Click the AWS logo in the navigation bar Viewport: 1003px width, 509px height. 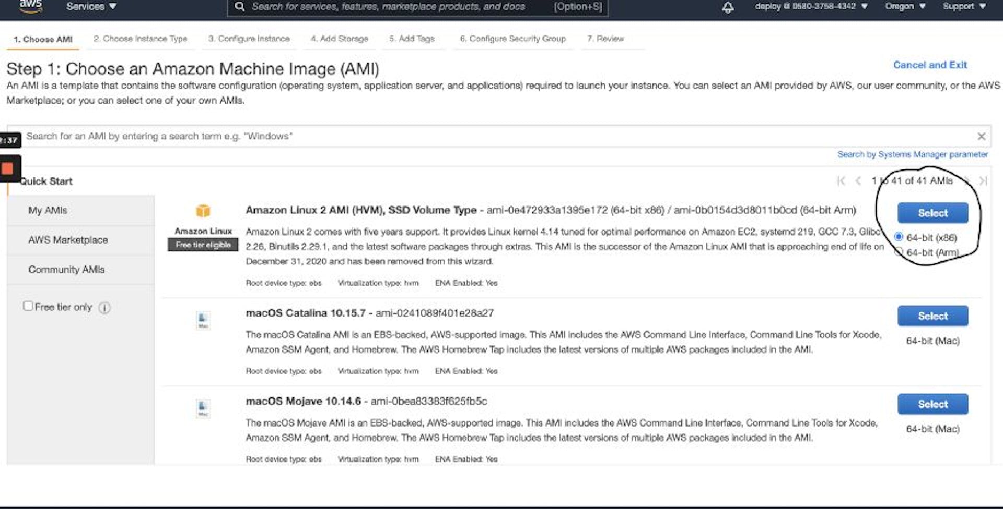click(30, 5)
